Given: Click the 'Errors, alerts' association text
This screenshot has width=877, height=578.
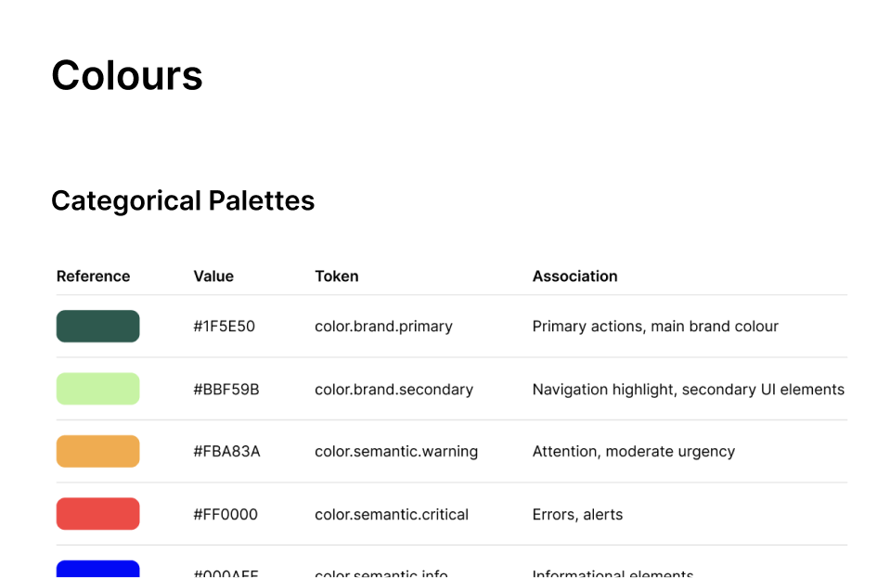Looking at the screenshot, I should (x=577, y=515).
